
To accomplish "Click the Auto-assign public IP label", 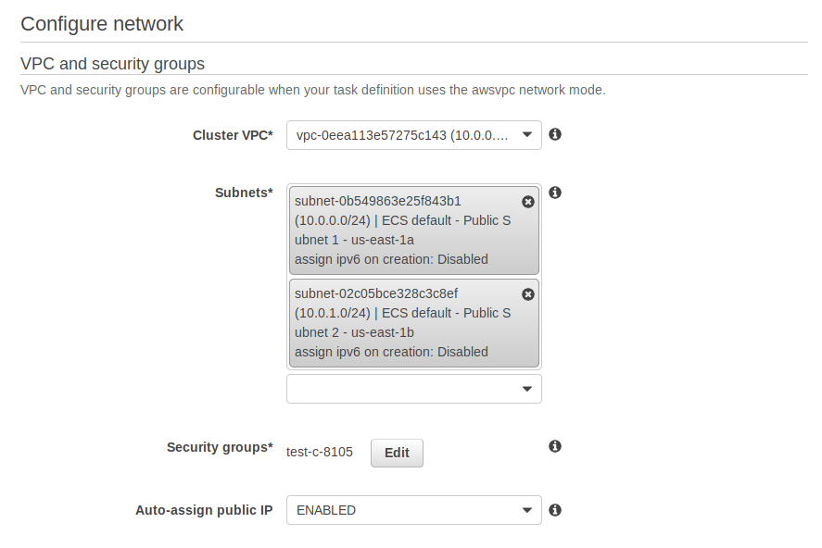I will coord(204,510).
